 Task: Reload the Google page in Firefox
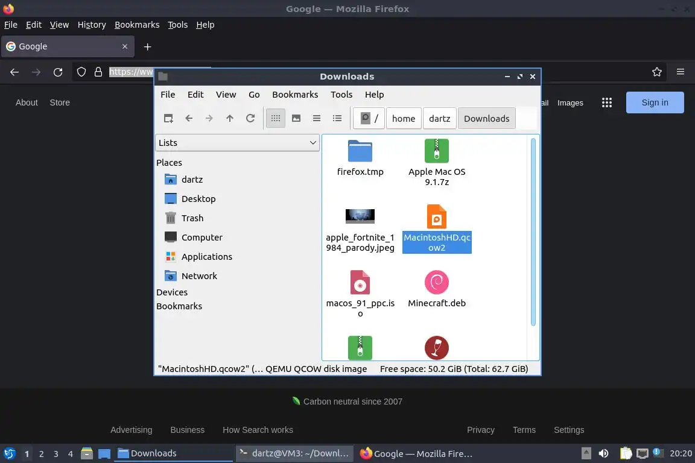58,72
